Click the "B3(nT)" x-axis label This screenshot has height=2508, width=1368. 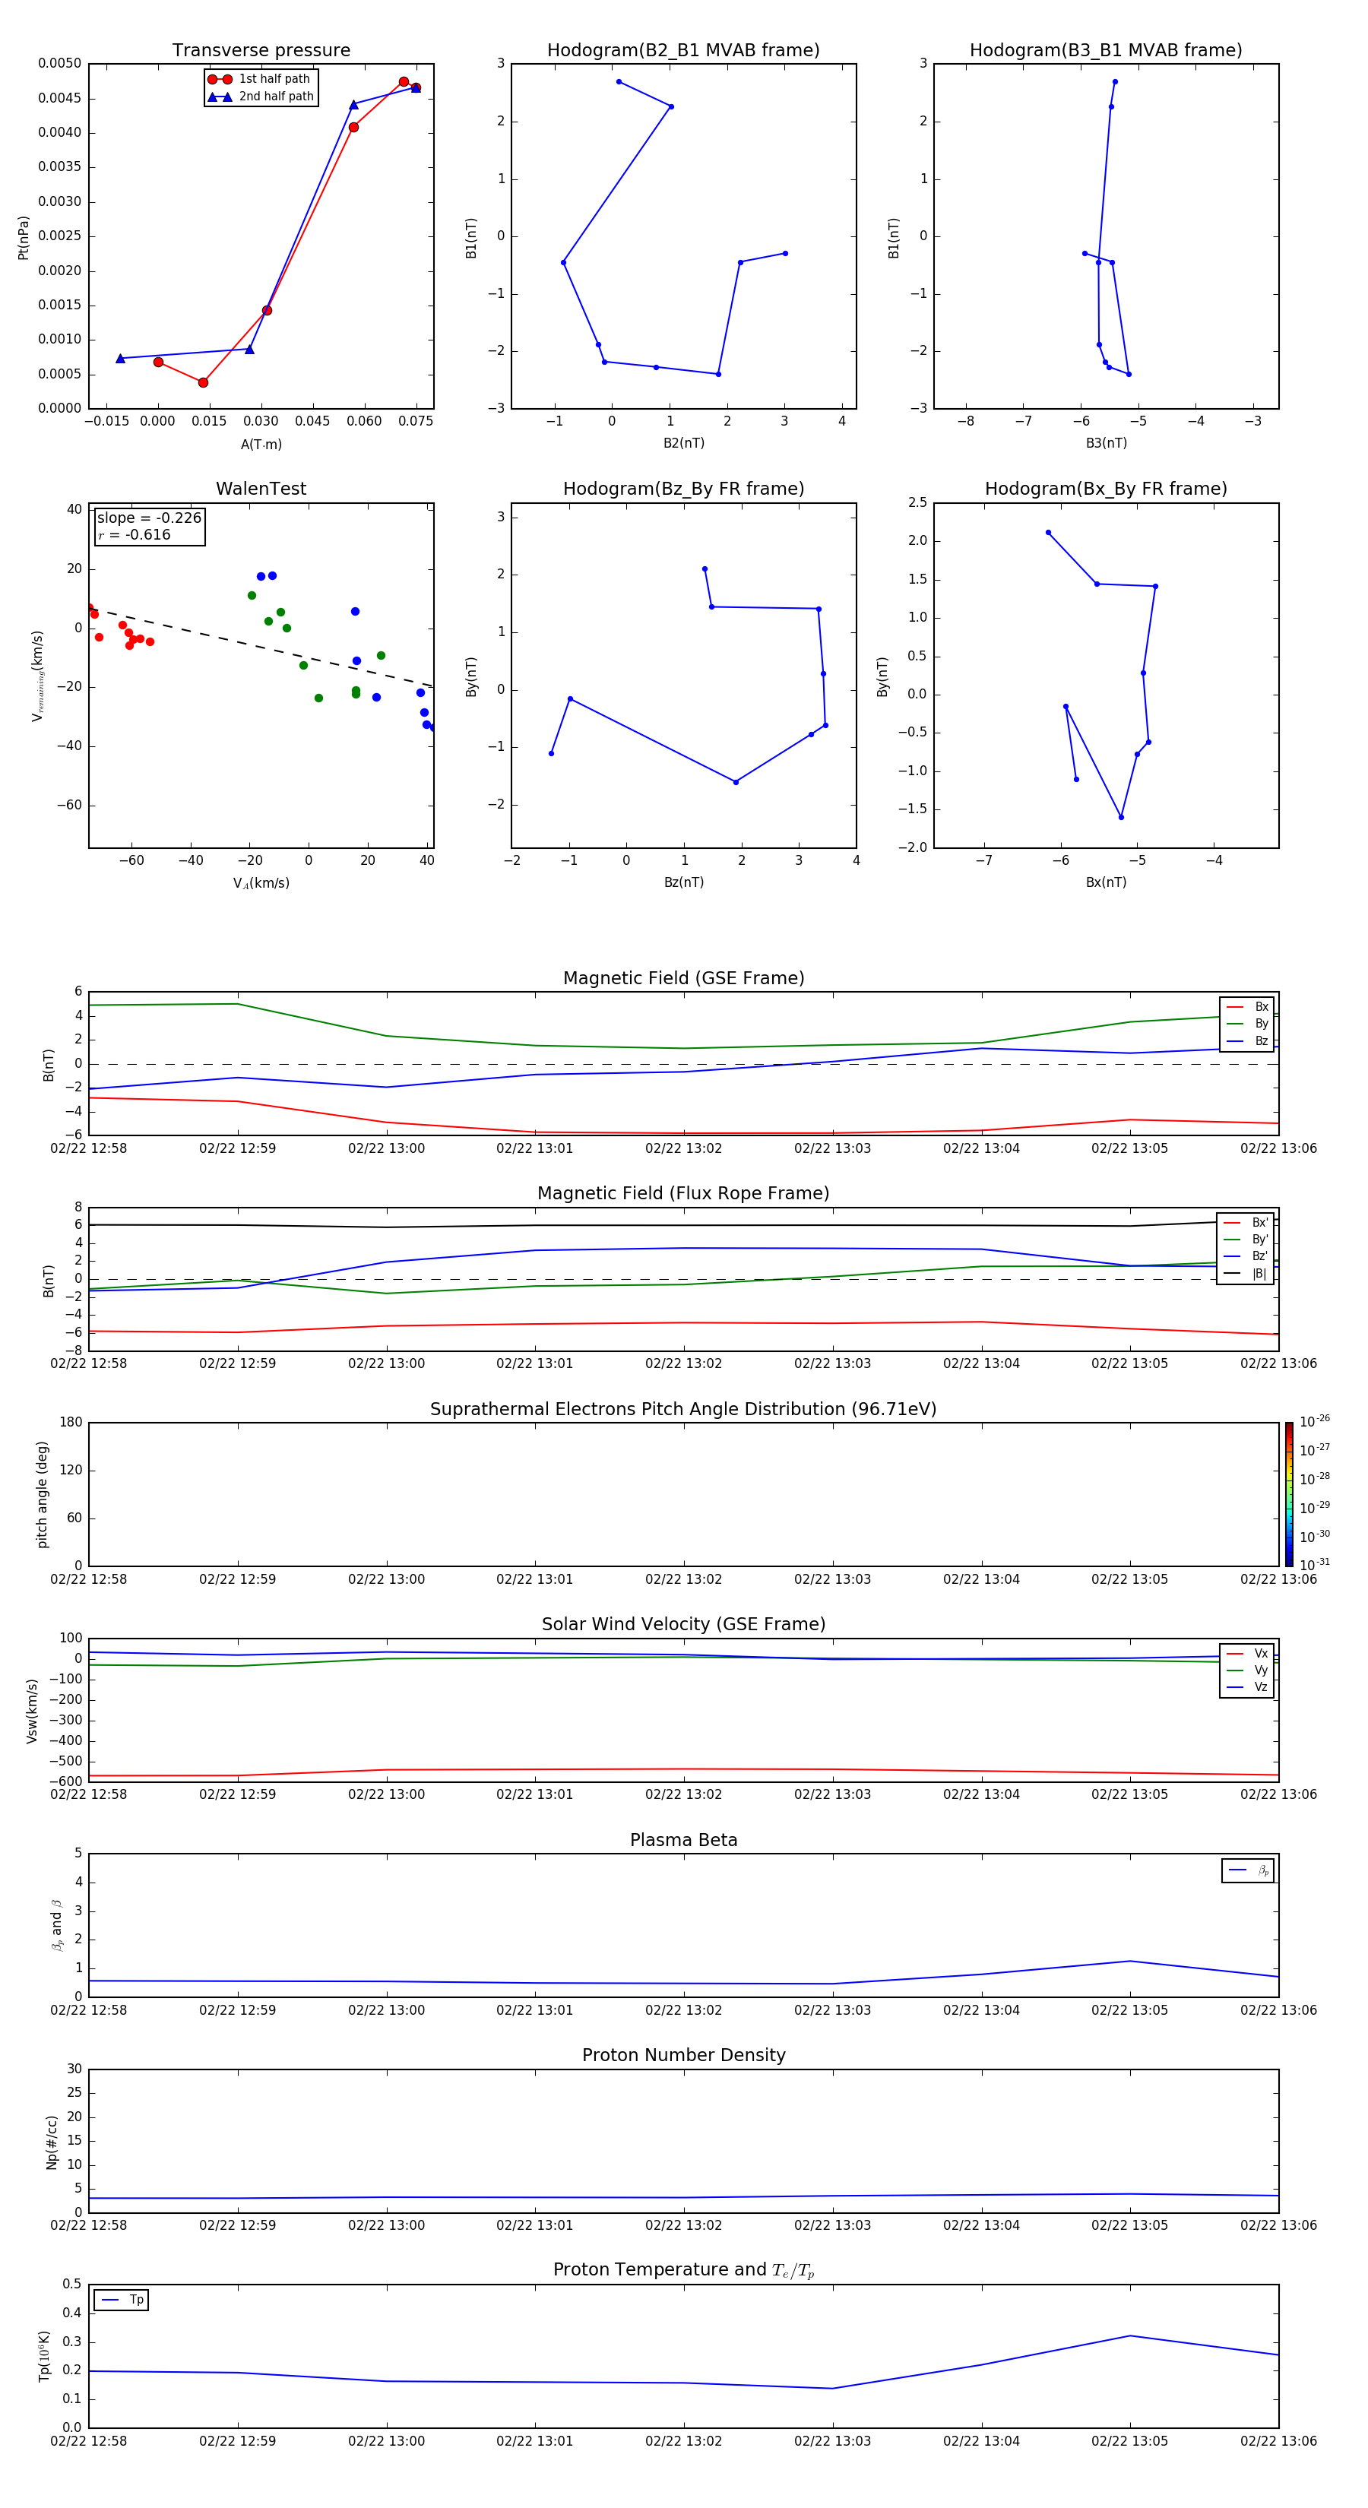pyautogui.click(x=1106, y=443)
